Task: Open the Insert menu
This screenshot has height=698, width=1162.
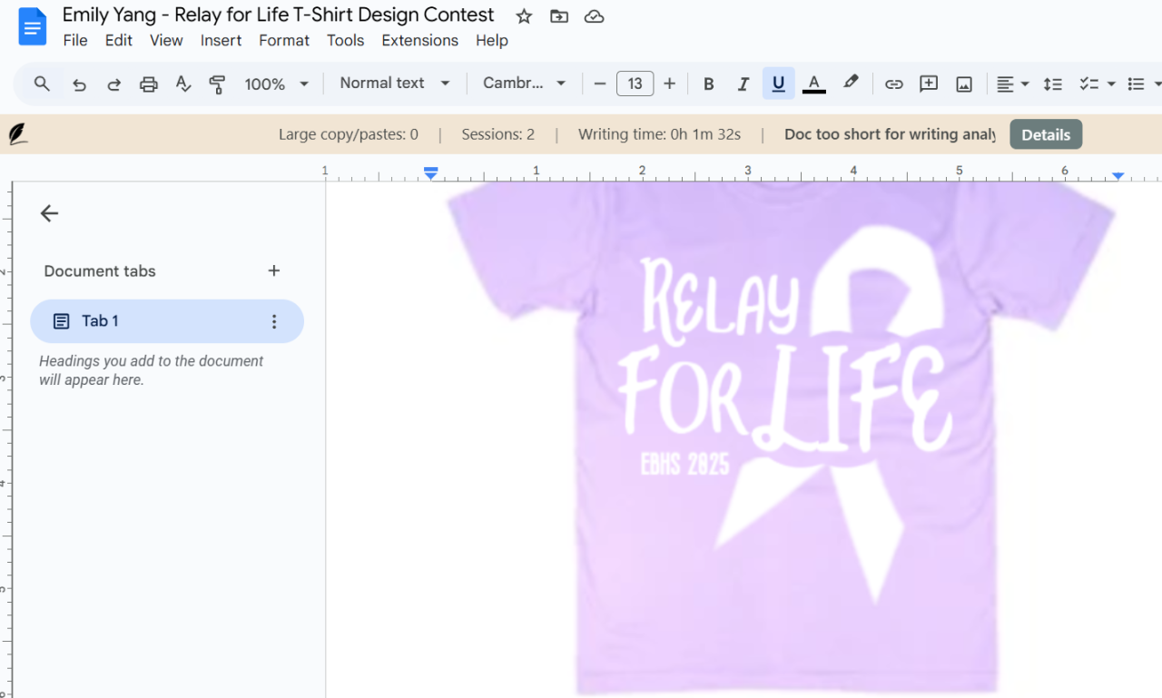Action: click(x=221, y=41)
